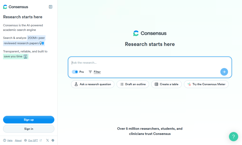Click the Sign in button

tap(29, 129)
